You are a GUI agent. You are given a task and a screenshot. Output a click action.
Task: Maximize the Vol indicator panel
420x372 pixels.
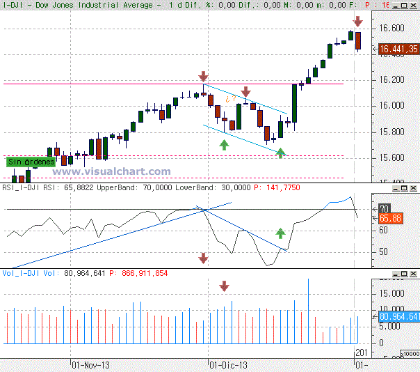tap(405, 274)
